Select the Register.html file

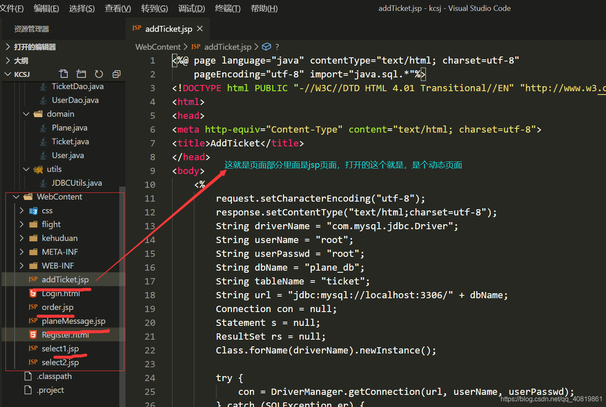(x=65, y=335)
